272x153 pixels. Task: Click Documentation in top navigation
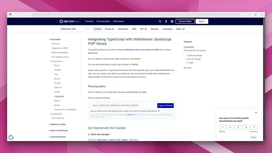(x=103, y=21)
